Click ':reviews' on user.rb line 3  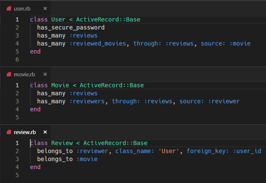[84, 35]
